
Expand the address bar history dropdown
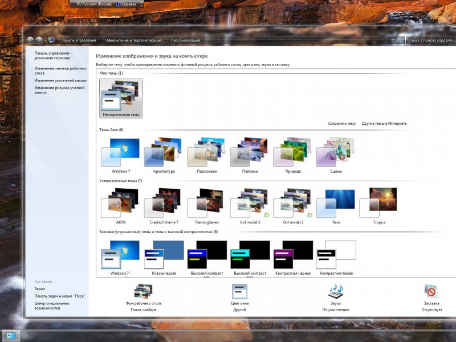393,40
